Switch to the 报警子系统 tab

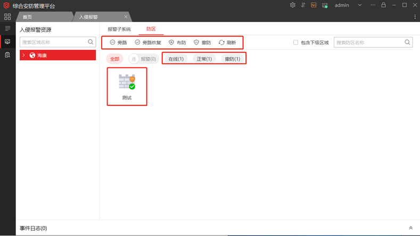(119, 29)
